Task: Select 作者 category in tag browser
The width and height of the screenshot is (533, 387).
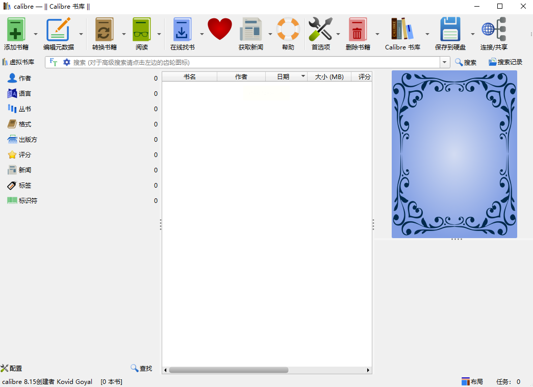Action: tap(24, 79)
